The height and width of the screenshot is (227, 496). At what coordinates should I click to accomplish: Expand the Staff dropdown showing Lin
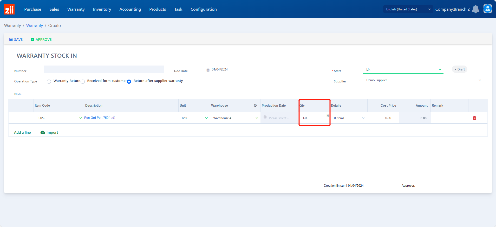(403, 70)
